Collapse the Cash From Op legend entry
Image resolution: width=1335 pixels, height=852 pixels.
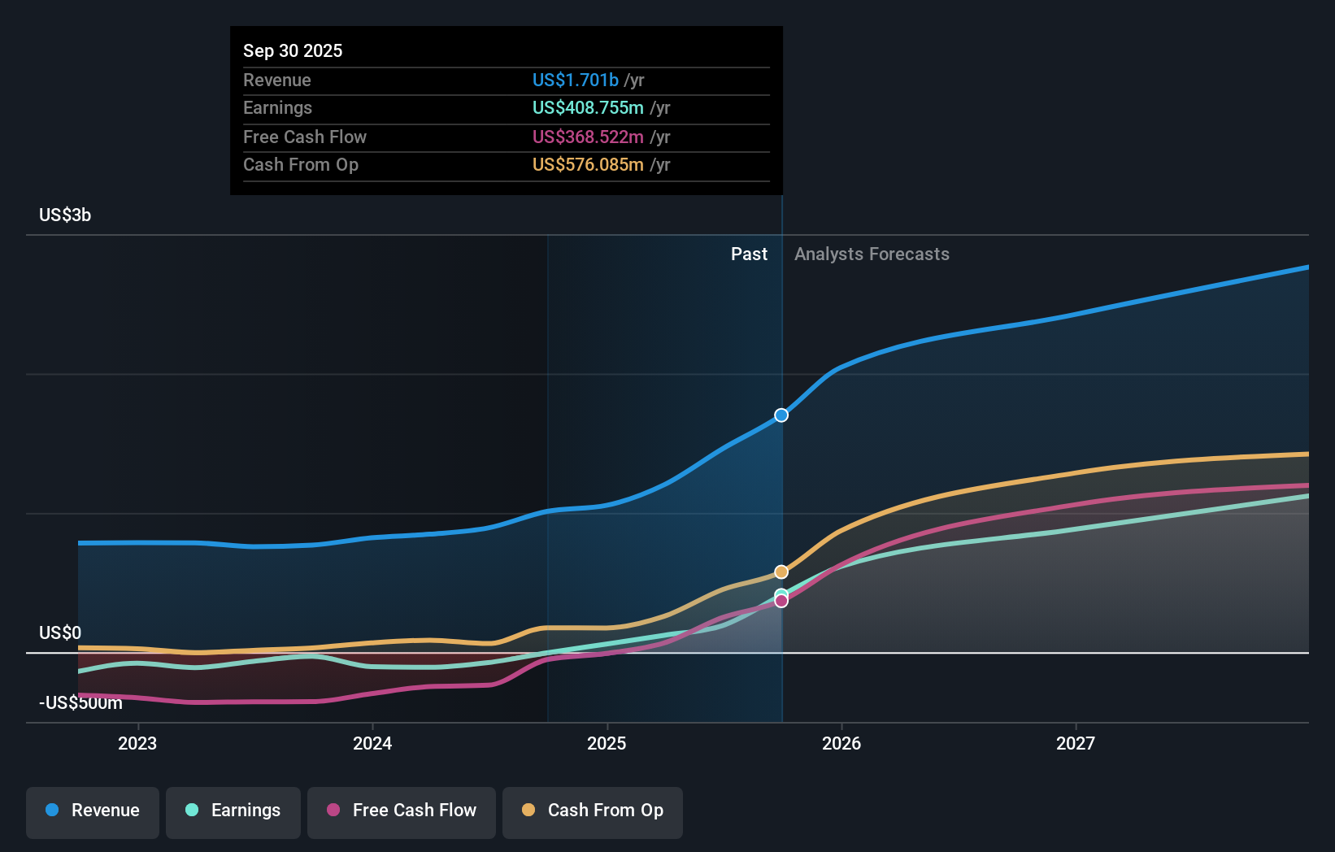(x=592, y=811)
